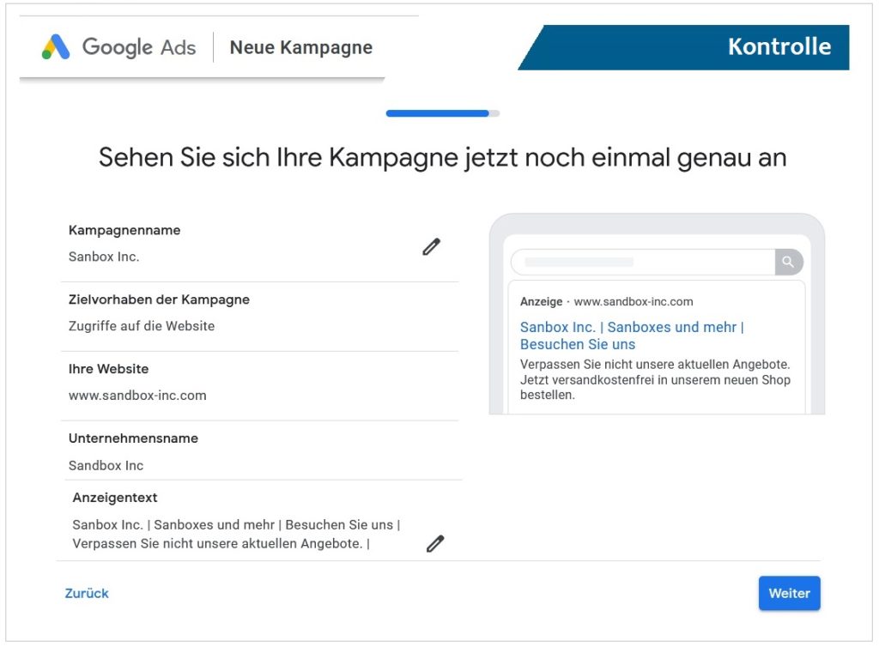Screen dimensions: 879x647
Task: Click the main heading 'Sehen Sie sich Ihre Kampagne'
Action: pos(443,157)
